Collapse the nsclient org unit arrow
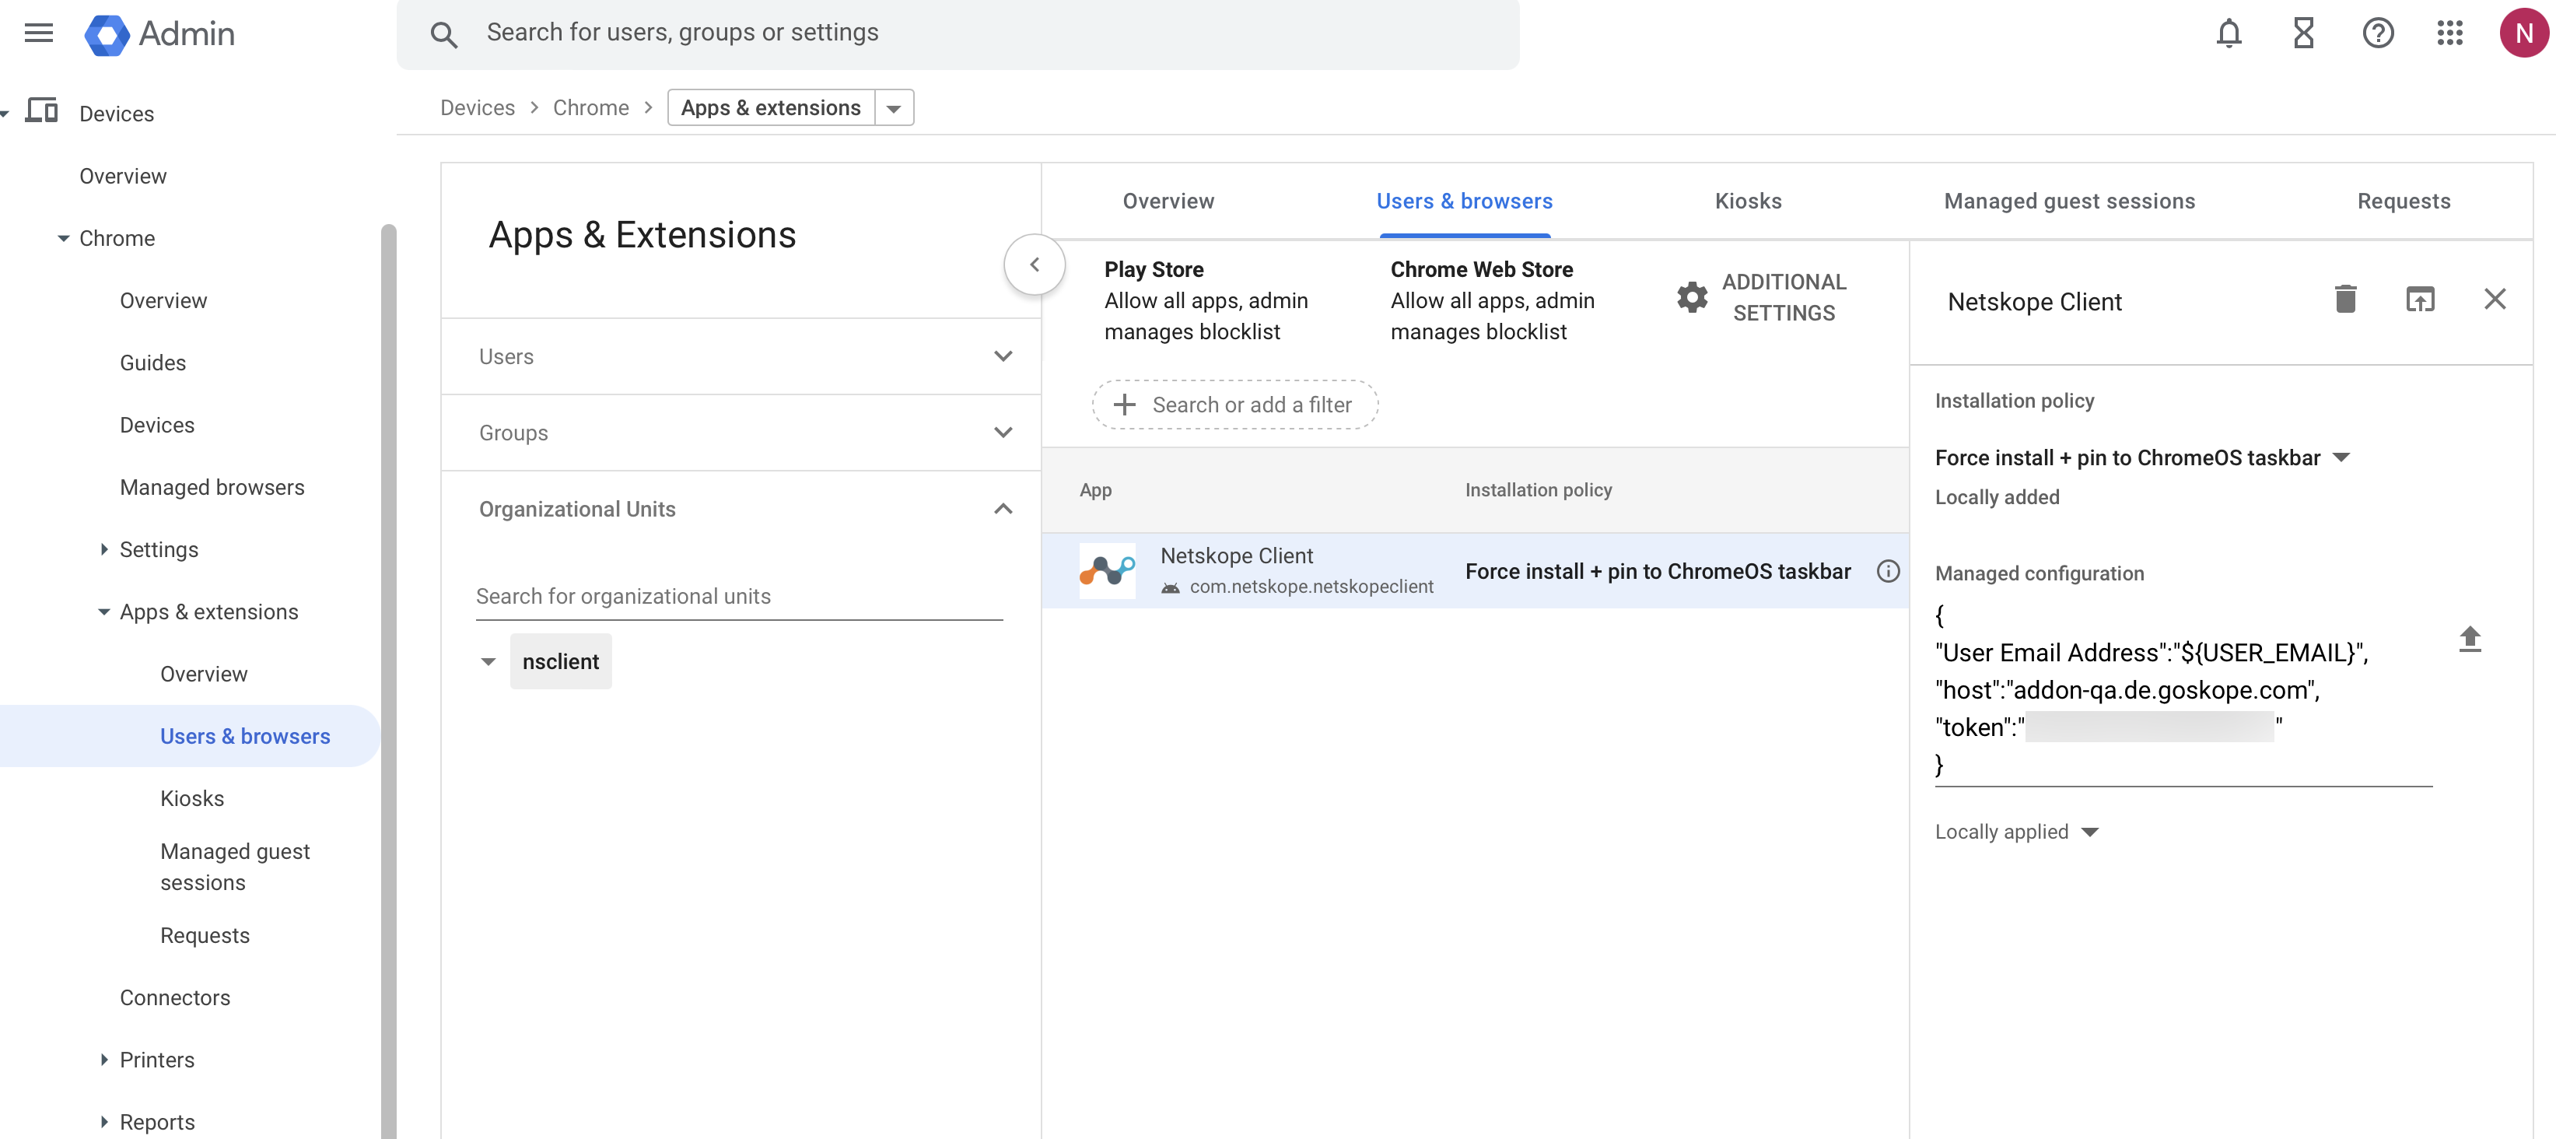The height and width of the screenshot is (1139, 2556). coord(488,662)
